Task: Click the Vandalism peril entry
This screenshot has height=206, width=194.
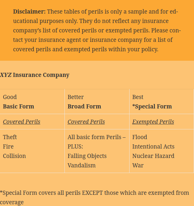Action: tap(82, 165)
